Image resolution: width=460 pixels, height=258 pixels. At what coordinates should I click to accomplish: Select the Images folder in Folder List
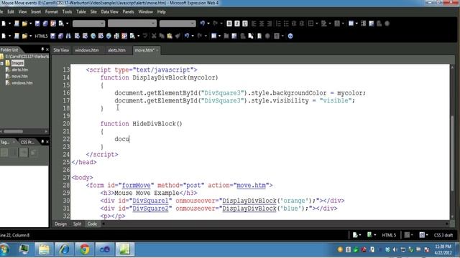point(17,63)
